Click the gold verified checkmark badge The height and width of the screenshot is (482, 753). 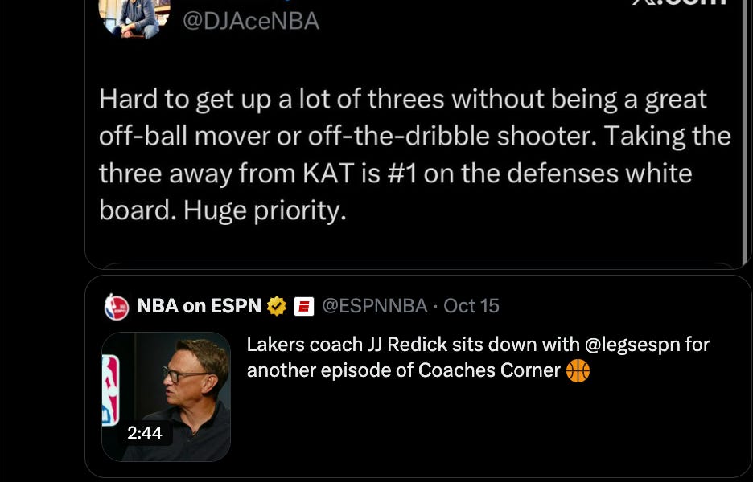point(277,306)
